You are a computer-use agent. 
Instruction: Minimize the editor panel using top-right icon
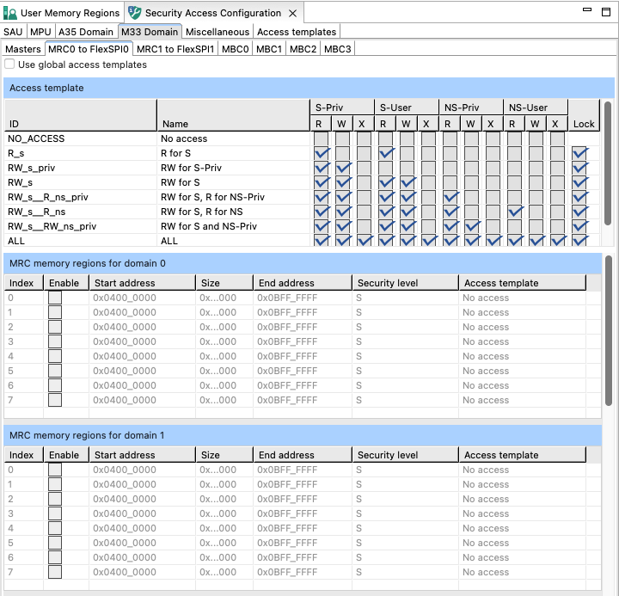click(588, 9)
